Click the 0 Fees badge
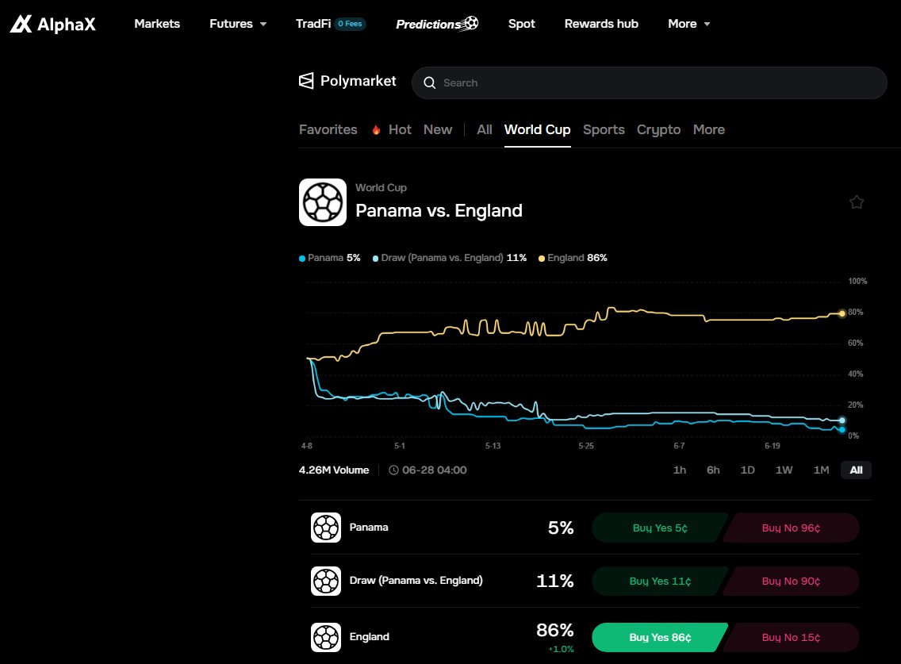This screenshot has height=664, width=901. (x=350, y=24)
